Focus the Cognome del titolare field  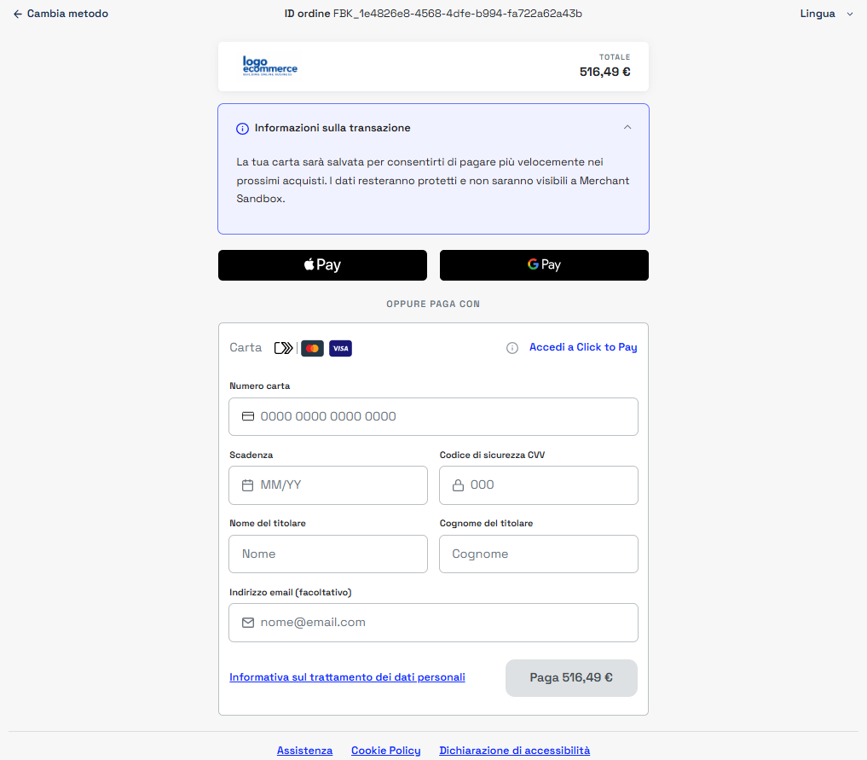pos(539,554)
